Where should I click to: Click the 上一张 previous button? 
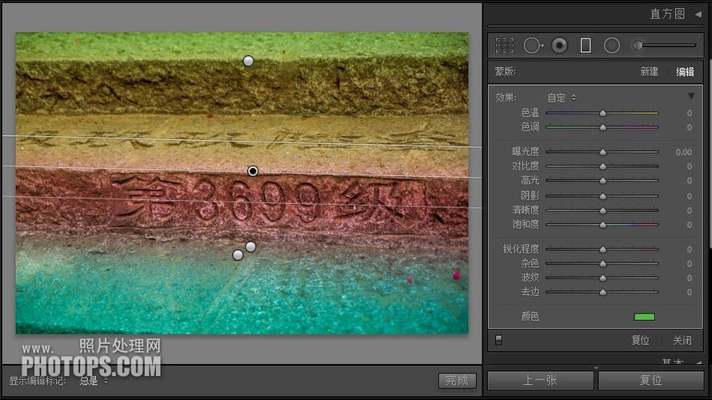tap(540, 381)
